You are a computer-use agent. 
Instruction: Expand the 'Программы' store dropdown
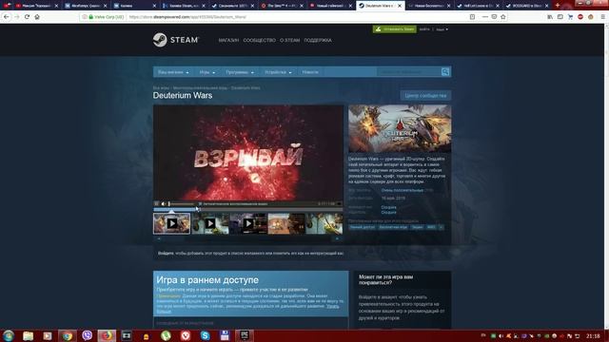point(240,72)
